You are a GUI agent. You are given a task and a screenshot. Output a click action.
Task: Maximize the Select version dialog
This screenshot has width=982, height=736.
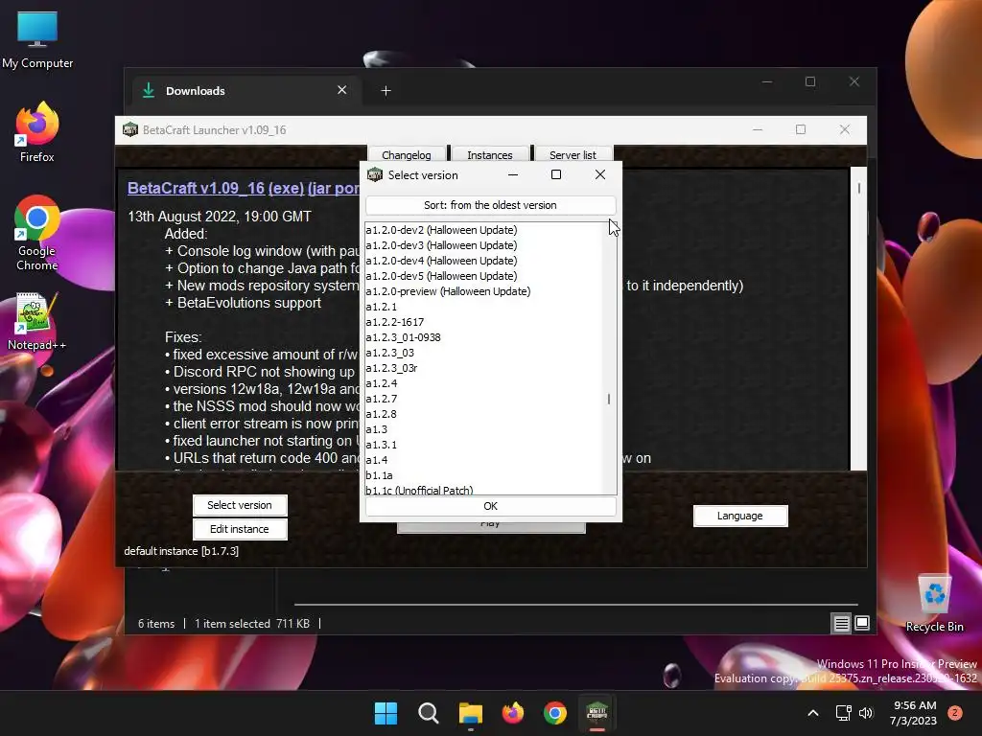[555, 174]
